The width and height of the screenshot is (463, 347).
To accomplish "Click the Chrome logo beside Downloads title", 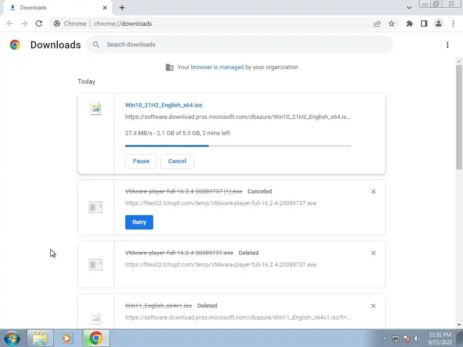I will click(15, 45).
